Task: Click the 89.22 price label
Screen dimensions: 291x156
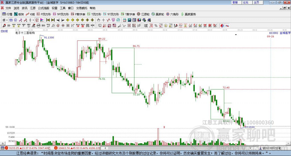Action: coord(102,39)
